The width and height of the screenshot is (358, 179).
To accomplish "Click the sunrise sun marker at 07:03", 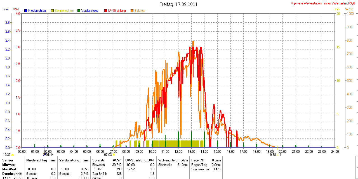I will click(114, 154).
